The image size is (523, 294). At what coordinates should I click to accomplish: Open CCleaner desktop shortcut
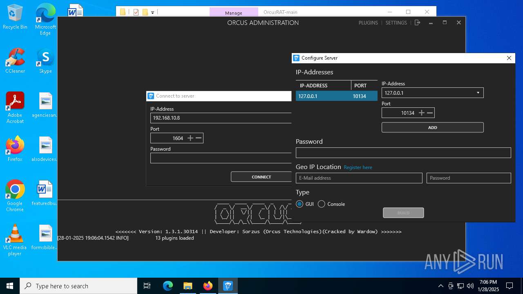15,61
